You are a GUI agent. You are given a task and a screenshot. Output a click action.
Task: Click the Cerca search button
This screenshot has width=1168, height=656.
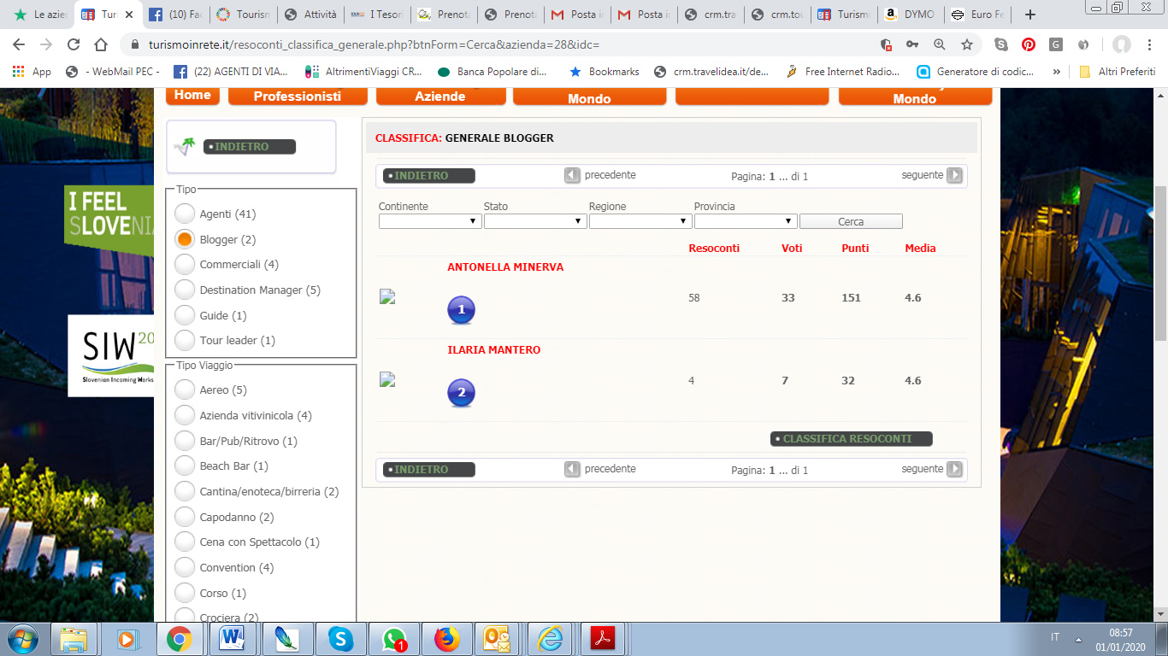click(851, 221)
